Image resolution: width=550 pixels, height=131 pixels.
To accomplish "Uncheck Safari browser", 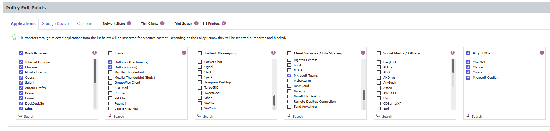I will 21,83.
